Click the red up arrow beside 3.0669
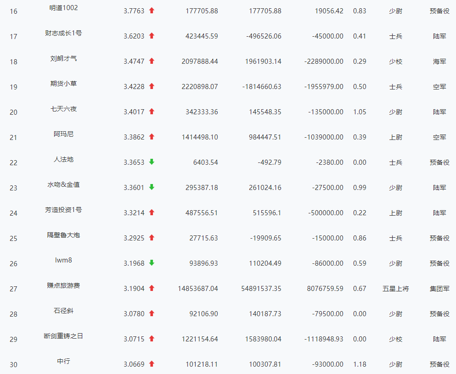 (152, 364)
